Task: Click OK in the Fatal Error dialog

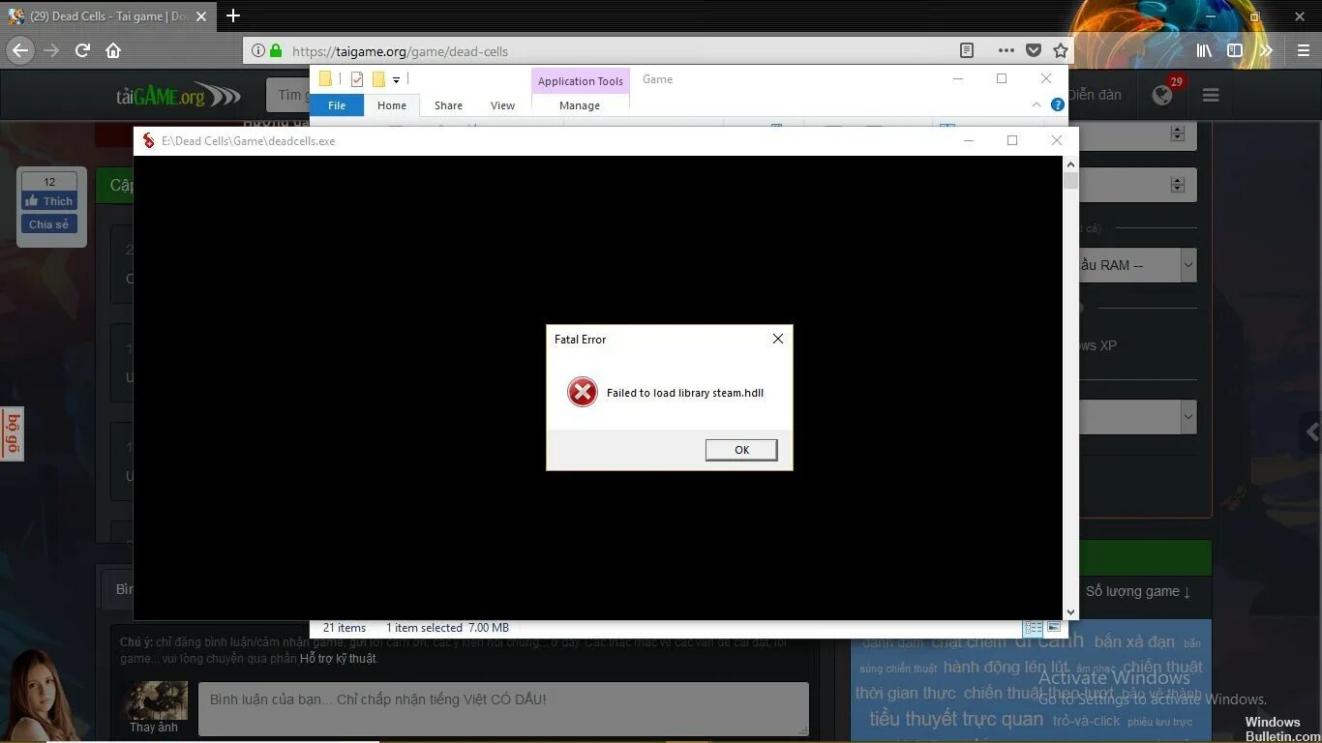Action: pos(741,450)
